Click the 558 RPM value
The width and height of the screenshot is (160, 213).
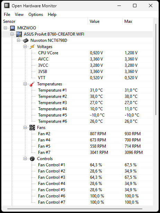pyautogui.click(x=98, y=146)
